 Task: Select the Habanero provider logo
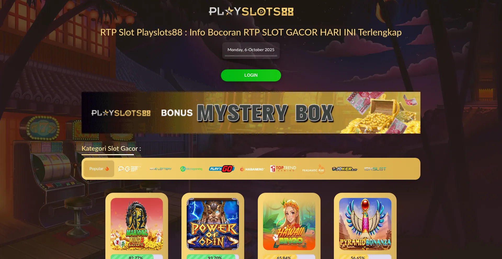point(252,169)
